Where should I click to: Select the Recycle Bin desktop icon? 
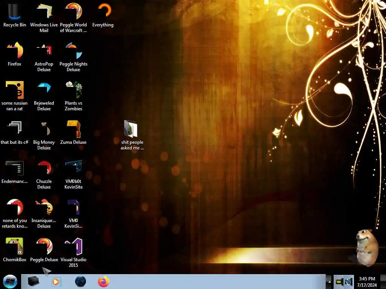15,15
